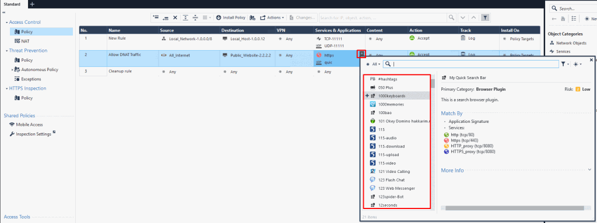Go to next search result arrow
Image resolution: width=597 pixels, height=223 pixels.
(462, 17)
